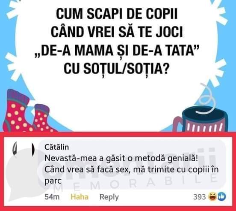
Task: Open the 54m comment timestamp
Action: pos(52,197)
